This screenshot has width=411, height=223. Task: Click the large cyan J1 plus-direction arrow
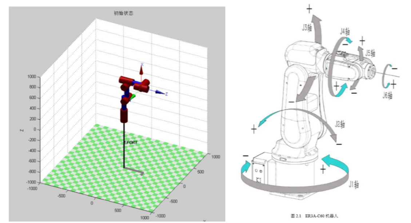coord(335,163)
